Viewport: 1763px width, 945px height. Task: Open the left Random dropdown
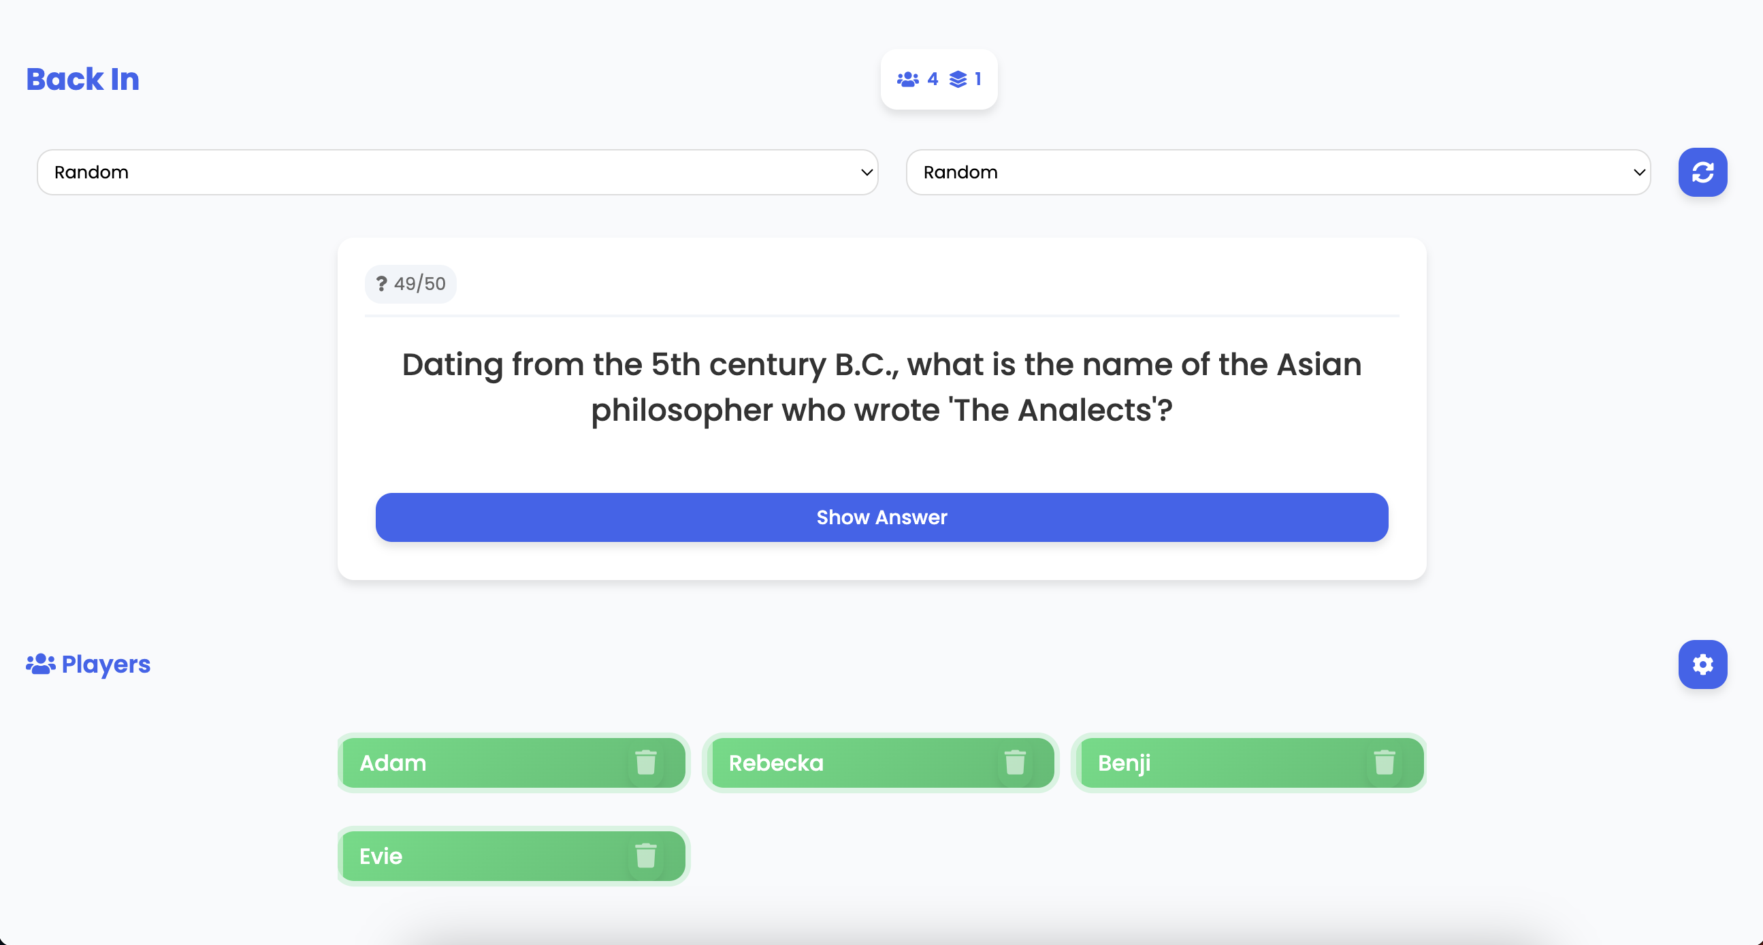457,172
